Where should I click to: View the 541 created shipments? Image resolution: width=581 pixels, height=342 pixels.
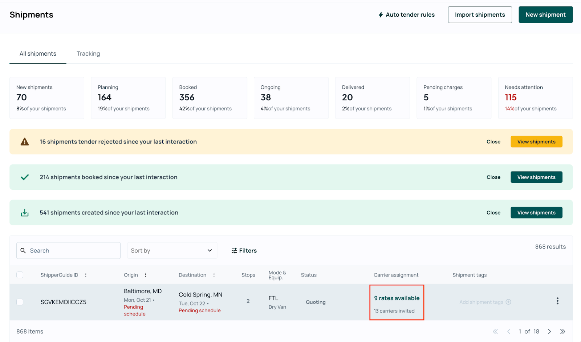(x=536, y=213)
